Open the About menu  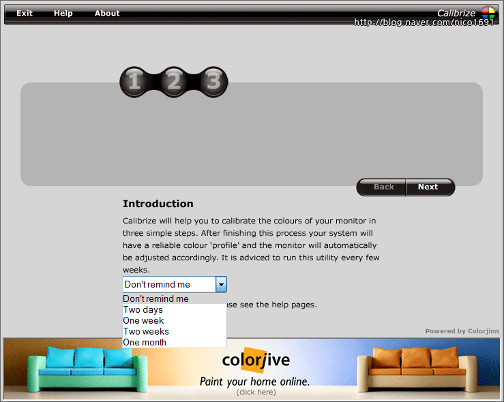[x=107, y=13]
